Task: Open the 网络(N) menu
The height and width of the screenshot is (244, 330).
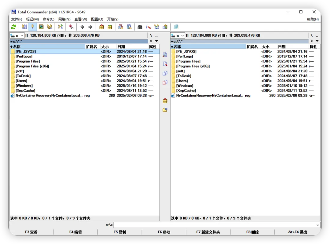Action: 64,19
